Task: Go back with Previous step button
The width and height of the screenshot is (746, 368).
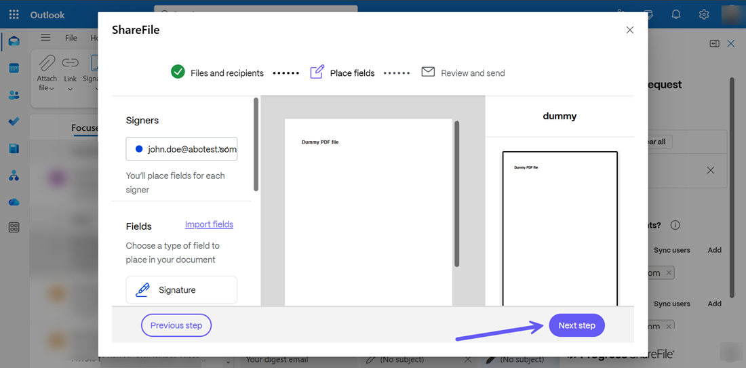Action: coord(176,326)
